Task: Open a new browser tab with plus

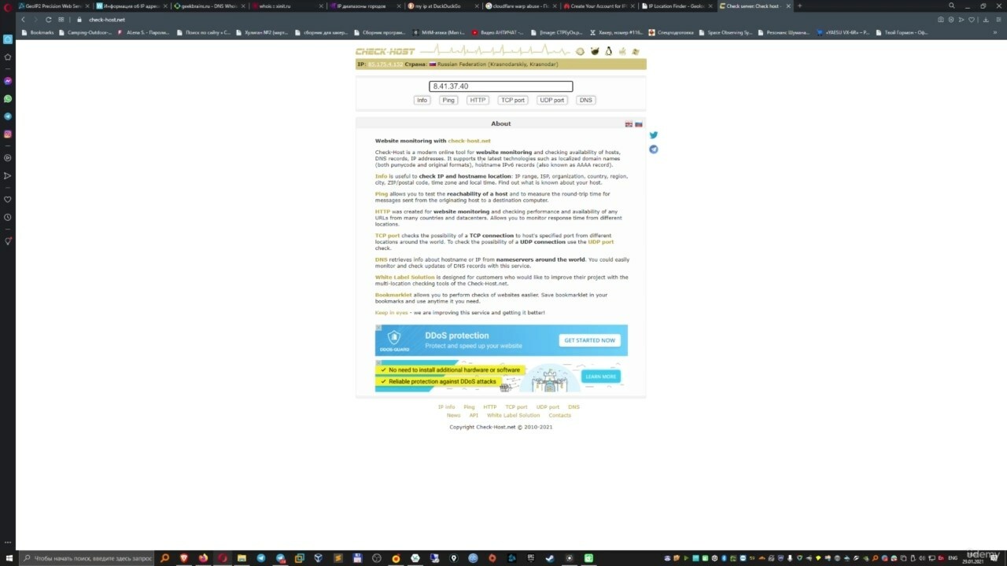Action: (x=800, y=6)
